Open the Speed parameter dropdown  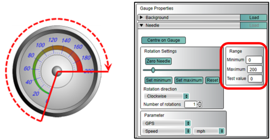point(167,131)
